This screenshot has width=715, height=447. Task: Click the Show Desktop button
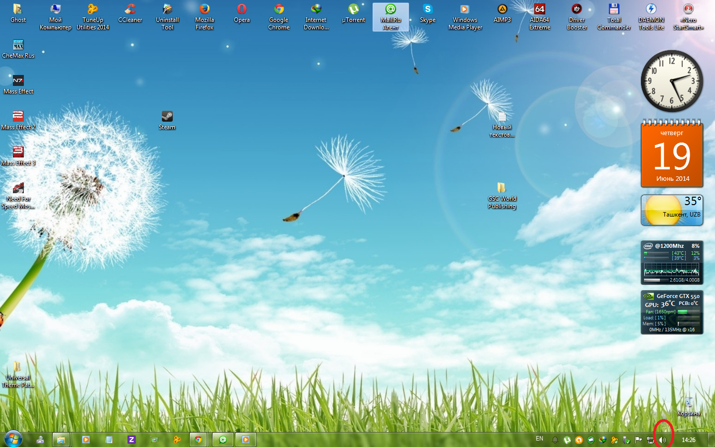pyautogui.click(x=711, y=440)
